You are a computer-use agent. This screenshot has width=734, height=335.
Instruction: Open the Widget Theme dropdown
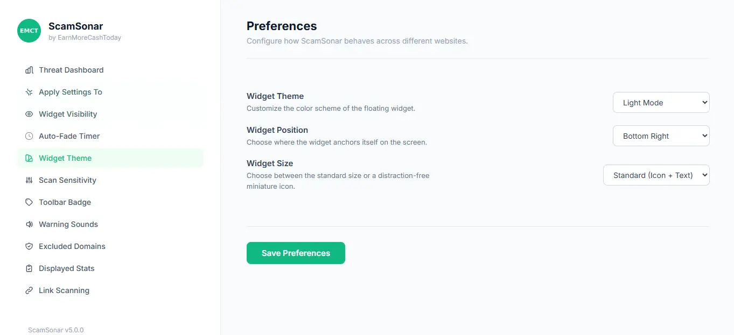(661, 103)
